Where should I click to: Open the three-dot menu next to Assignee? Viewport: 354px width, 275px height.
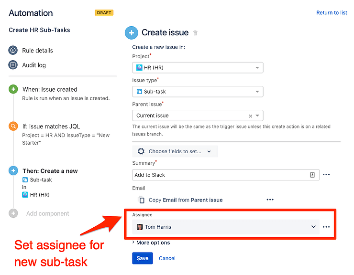(326, 227)
